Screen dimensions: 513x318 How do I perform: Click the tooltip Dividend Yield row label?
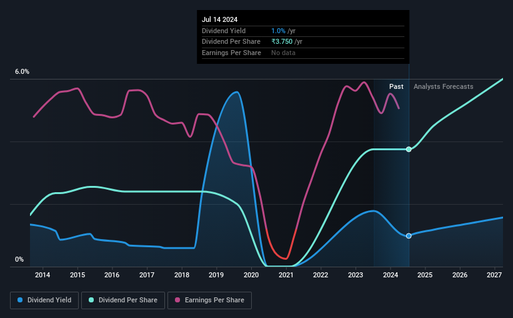[224, 31]
